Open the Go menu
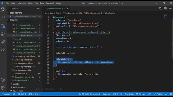Image resolution: width=173 pixels, height=97 pixels. pos(36,3)
